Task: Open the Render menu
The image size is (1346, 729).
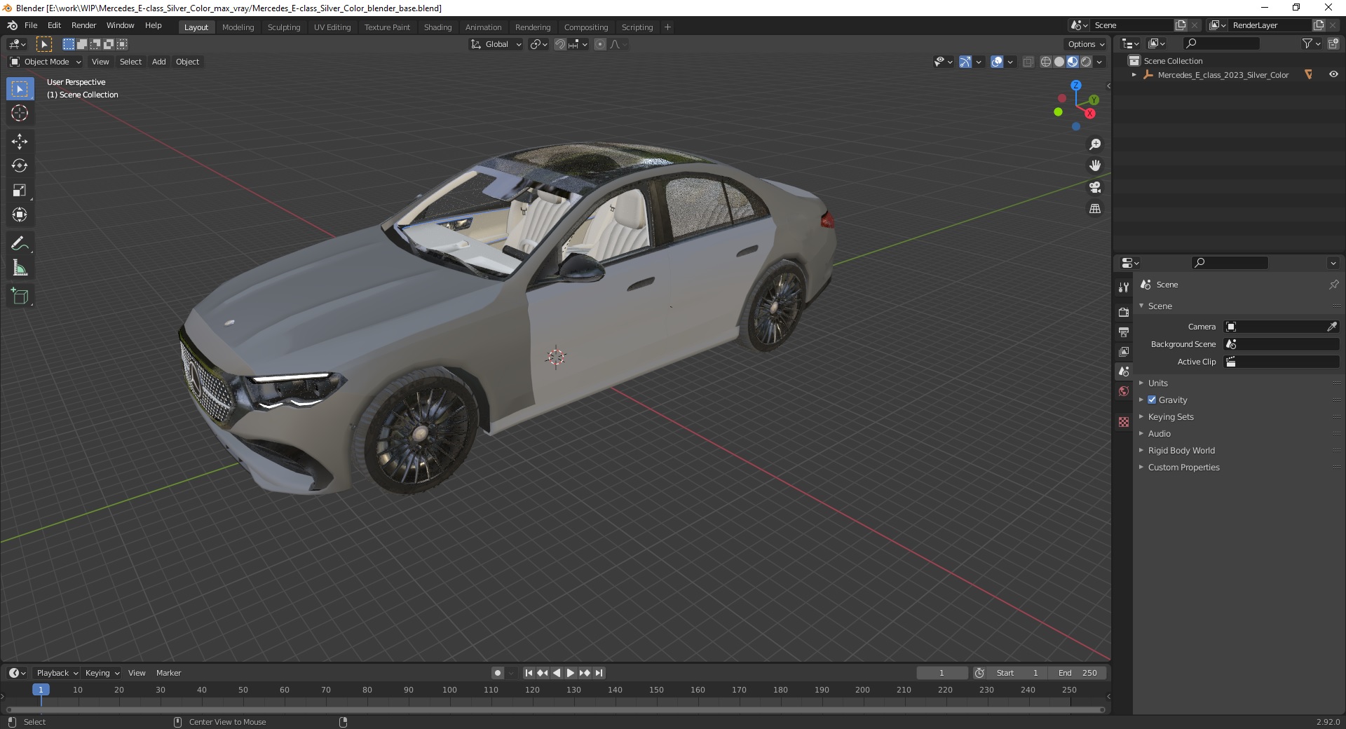Action: click(x=83, y=25)
